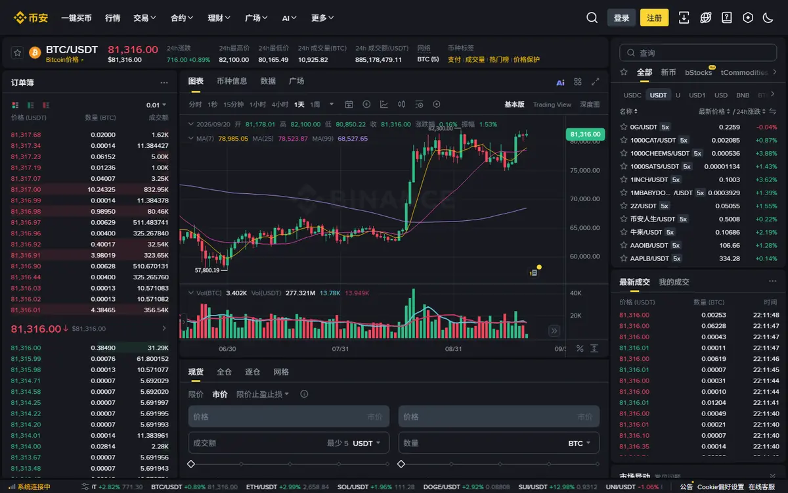Image resolution: width=788 pixels, height=493 pixels.
Task: Favorite the 1INCH/USDT pair
Action: 624,179
